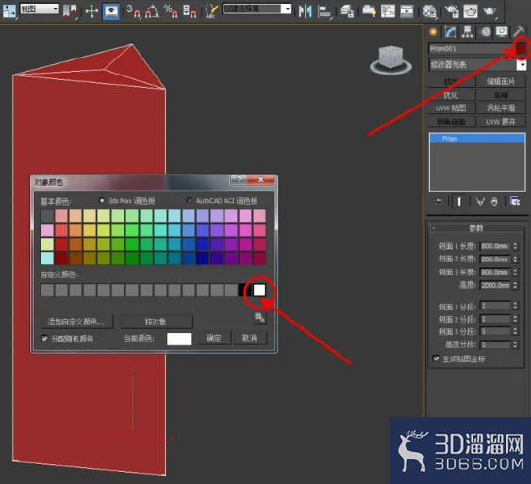Click the Use Pivot Point Center icon

[x=70, y=10]
